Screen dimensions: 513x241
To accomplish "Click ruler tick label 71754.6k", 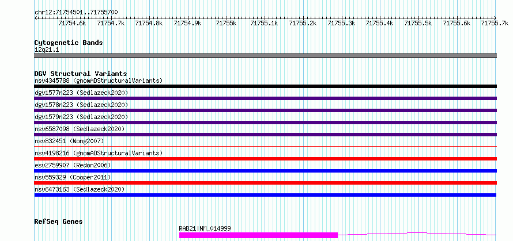I will 72,23.
